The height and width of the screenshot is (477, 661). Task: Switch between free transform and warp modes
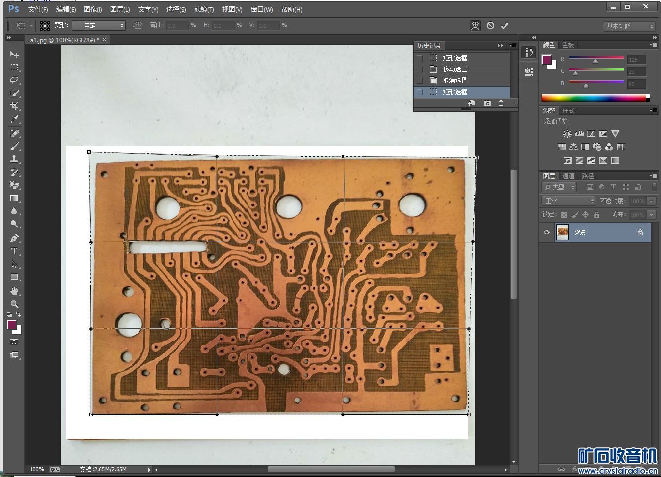[x=475, y=26]
